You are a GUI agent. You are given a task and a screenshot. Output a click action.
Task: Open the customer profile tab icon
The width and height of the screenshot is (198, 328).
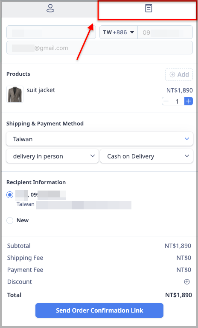(50, 8)
